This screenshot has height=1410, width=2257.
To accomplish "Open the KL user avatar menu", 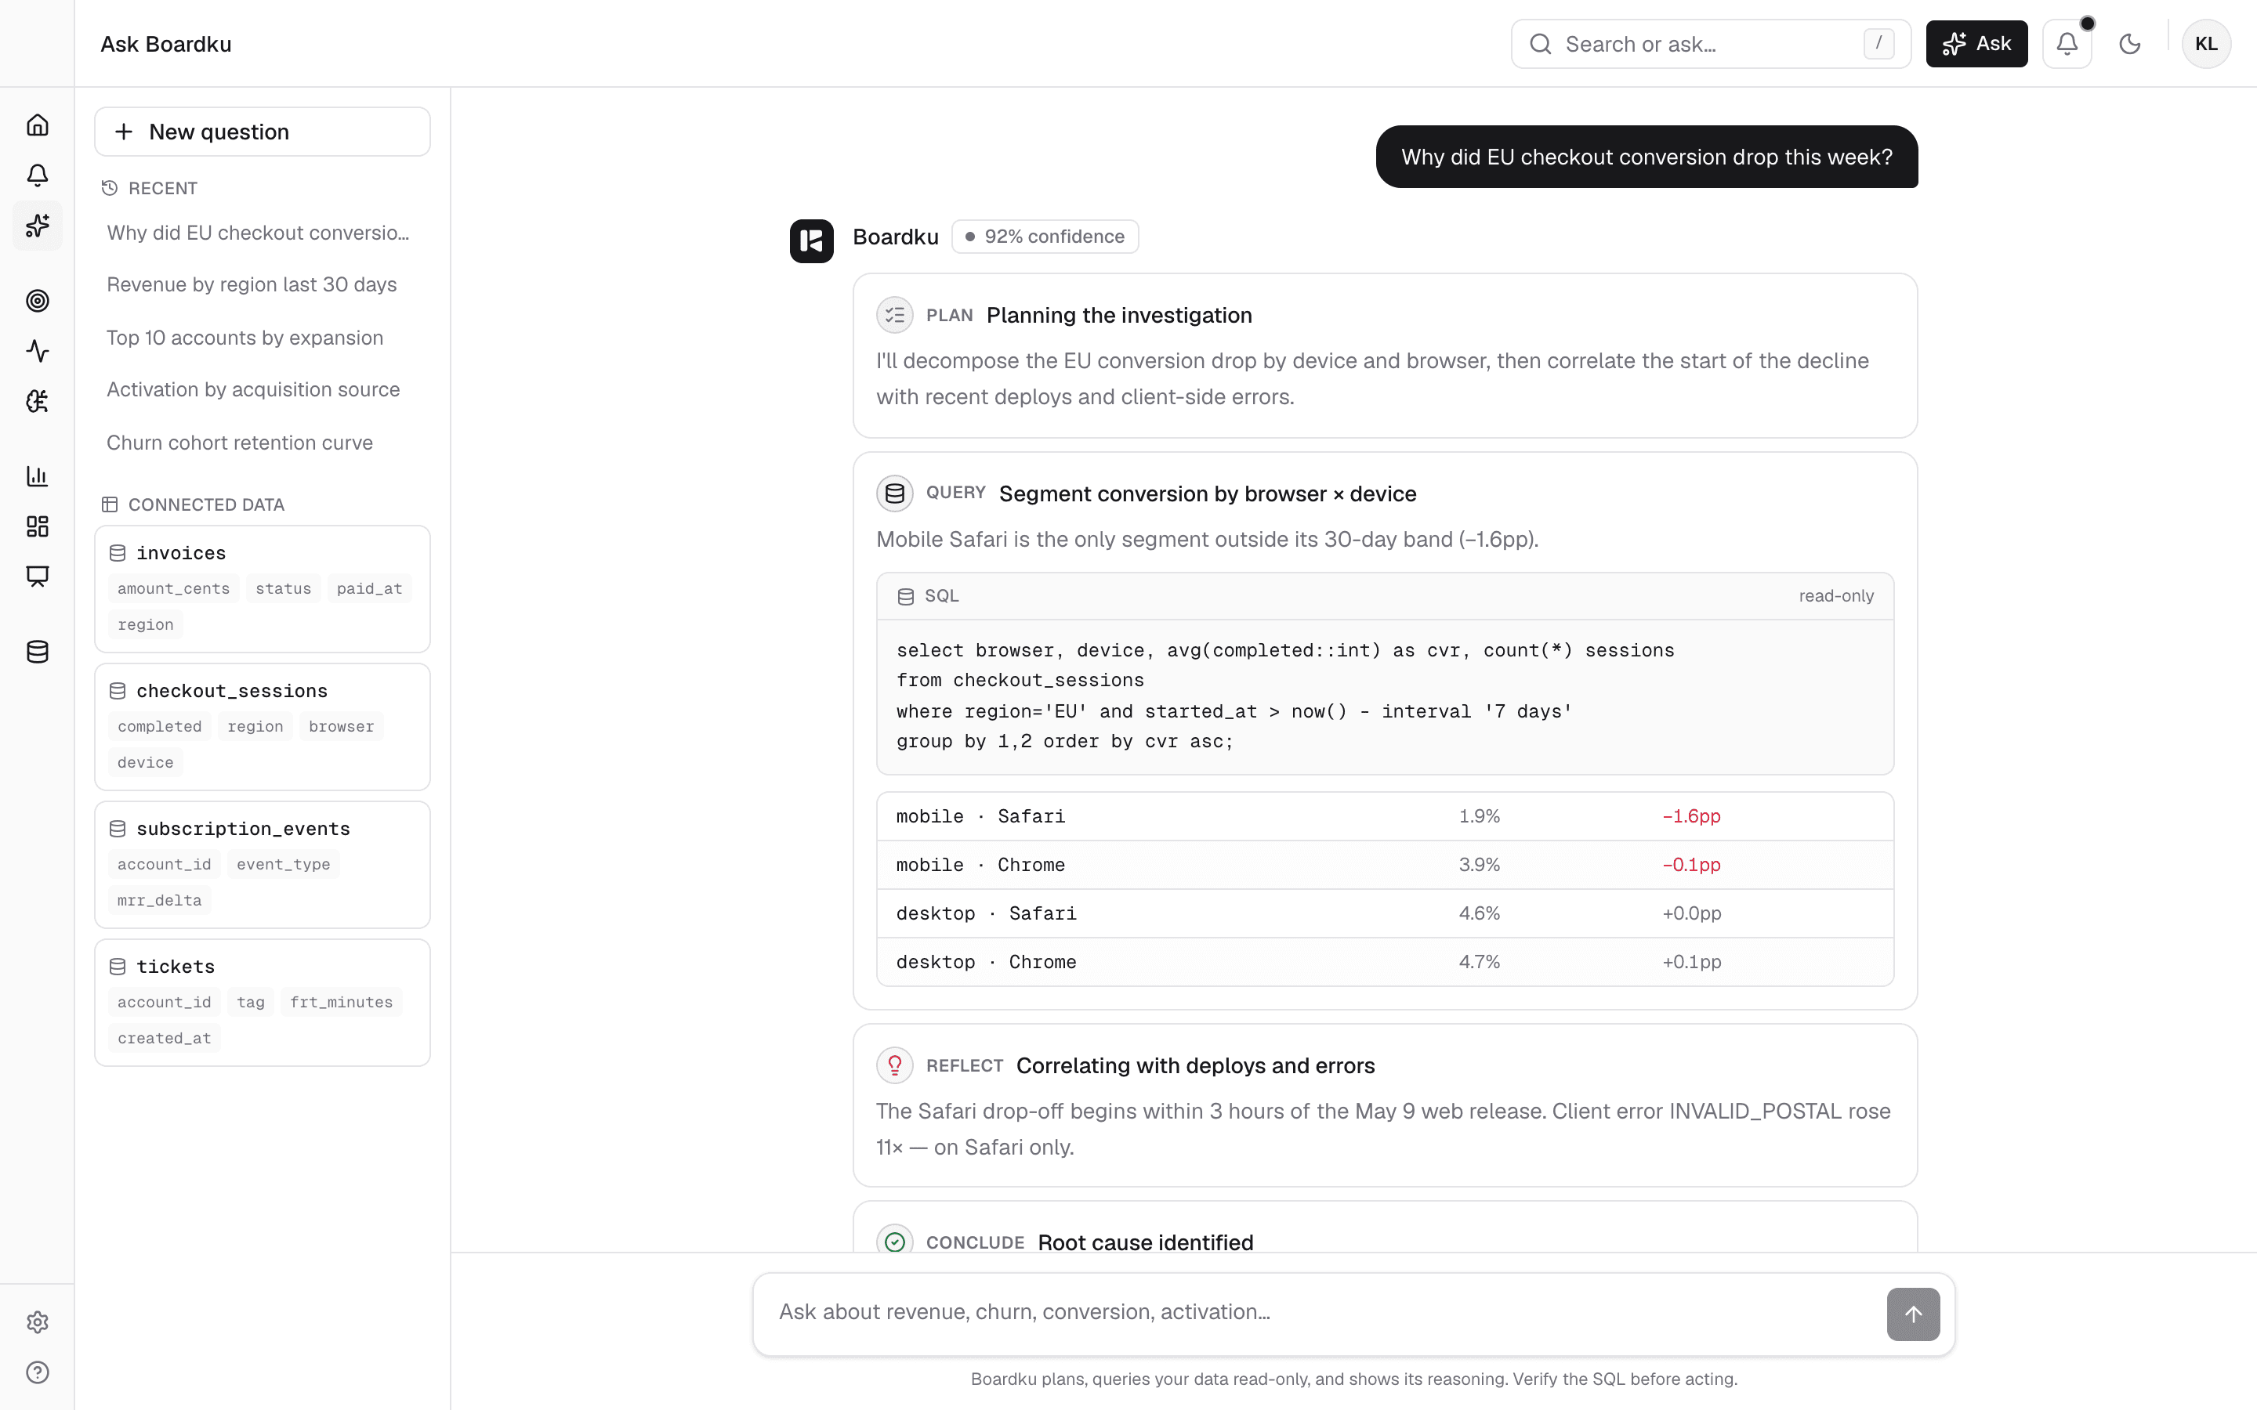I will point(2206,44).
